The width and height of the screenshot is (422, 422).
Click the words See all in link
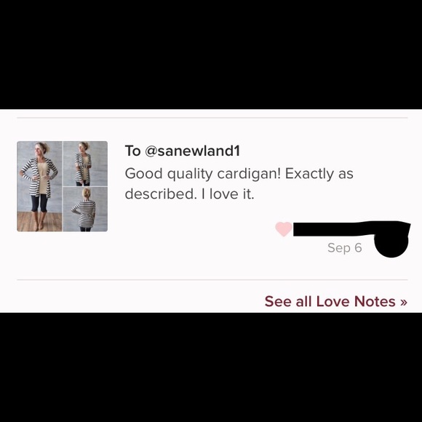tap(289, 301)
